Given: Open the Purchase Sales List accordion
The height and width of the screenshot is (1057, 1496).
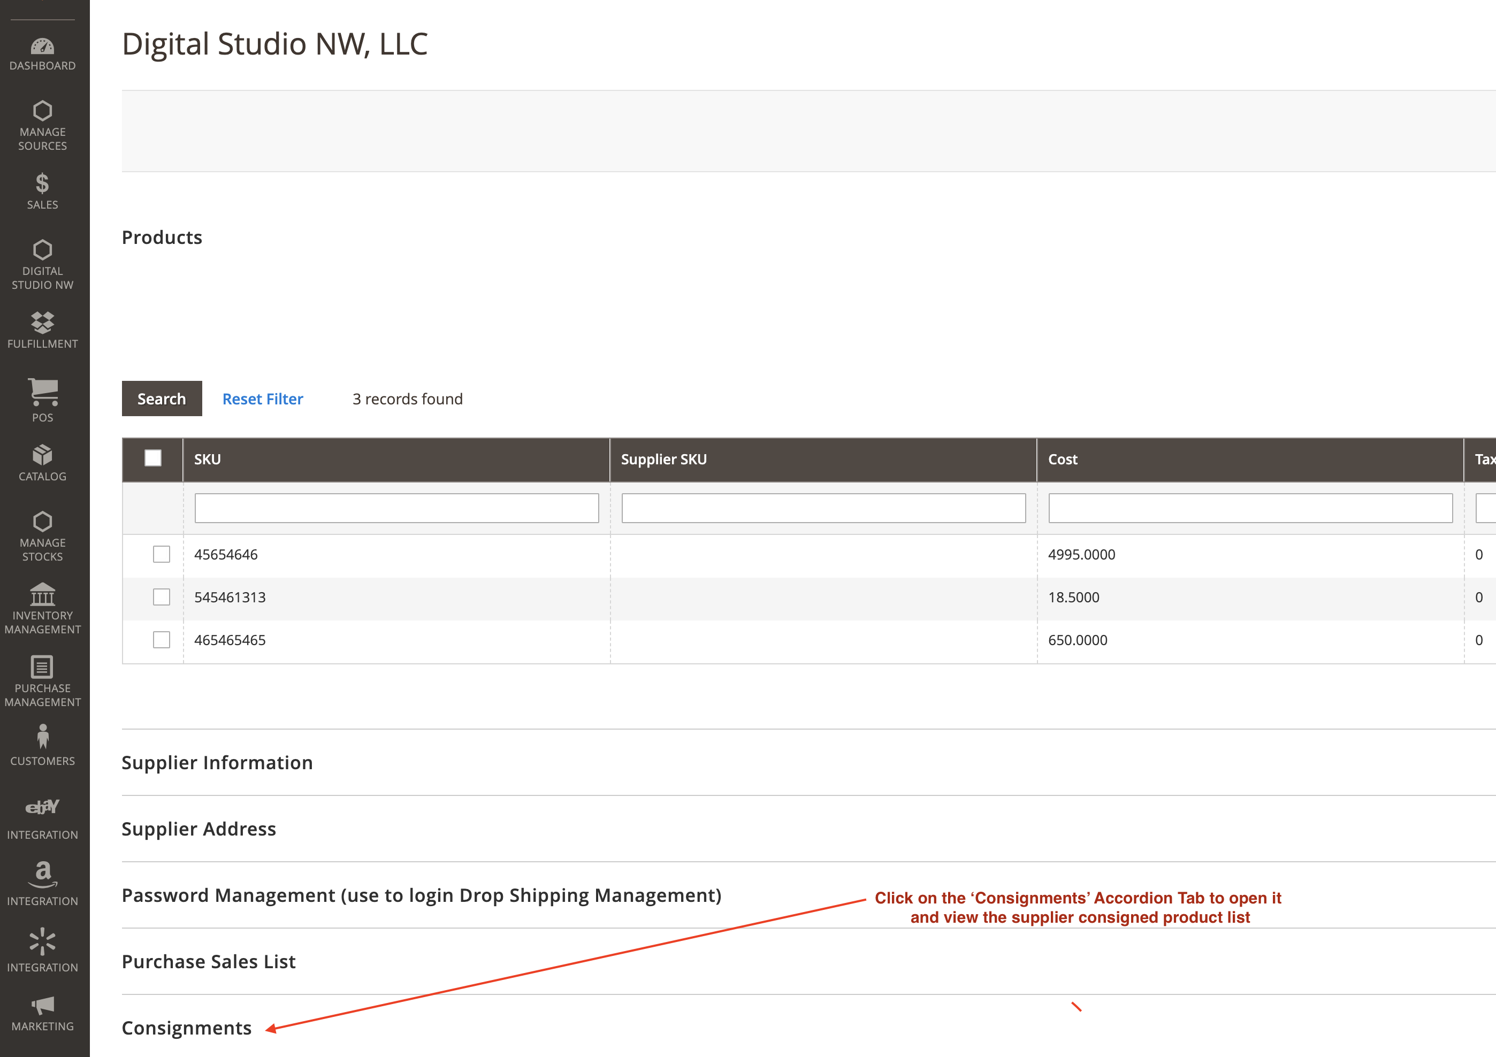Looking at the screenshot, I should coord(209,961).
